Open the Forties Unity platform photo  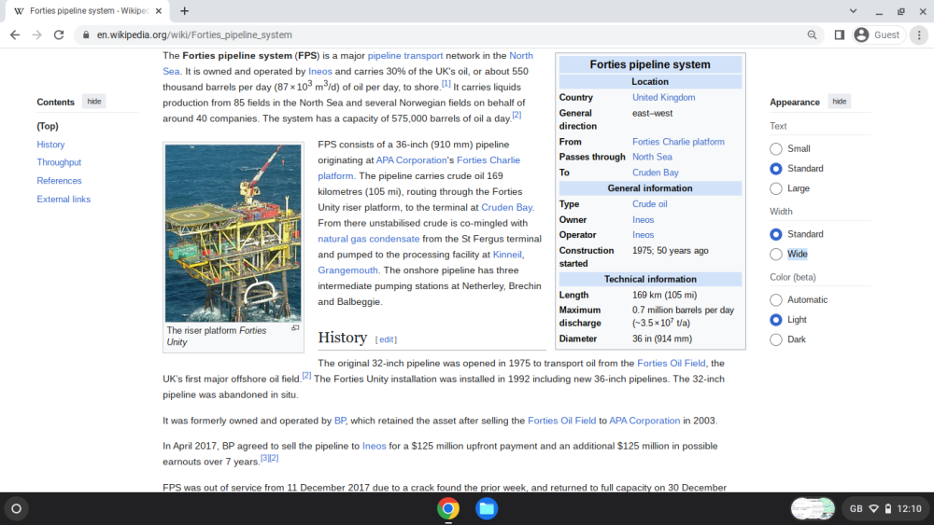coord(233,233)
